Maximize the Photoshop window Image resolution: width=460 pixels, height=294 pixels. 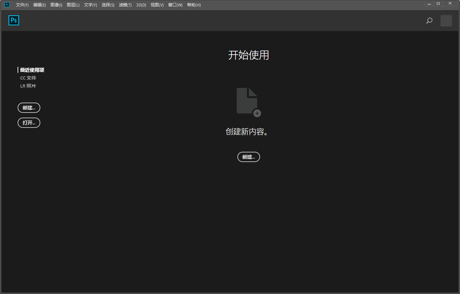point(438,4)
